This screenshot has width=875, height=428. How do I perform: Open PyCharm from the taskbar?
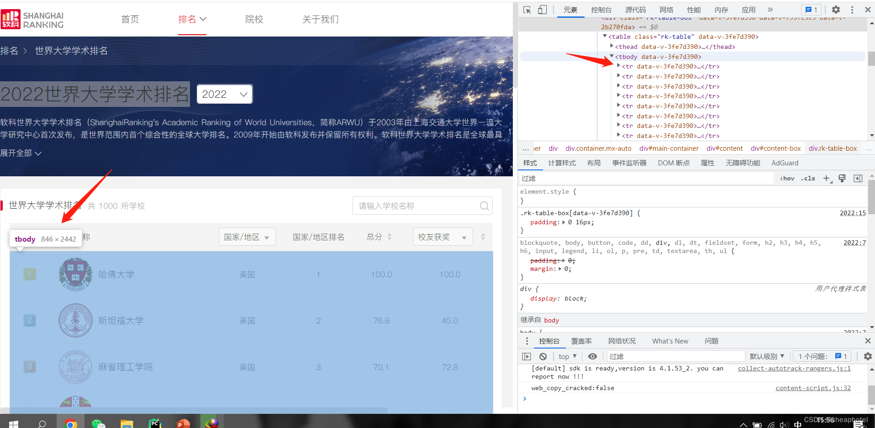click(x=155, y=423)
